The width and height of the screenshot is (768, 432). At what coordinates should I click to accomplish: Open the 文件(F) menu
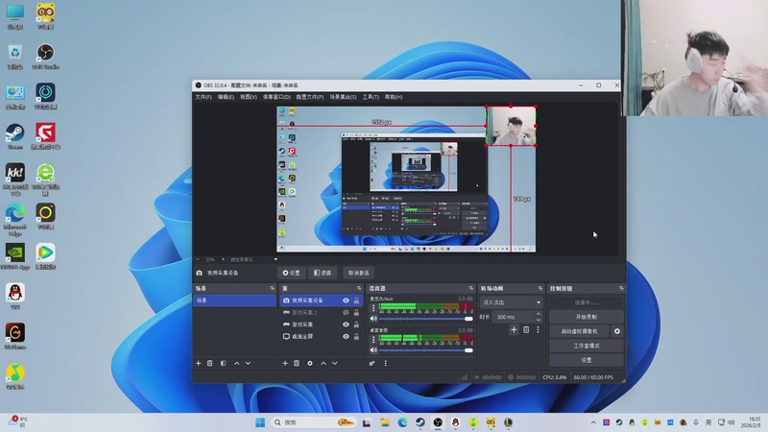[x=204, y=97]
